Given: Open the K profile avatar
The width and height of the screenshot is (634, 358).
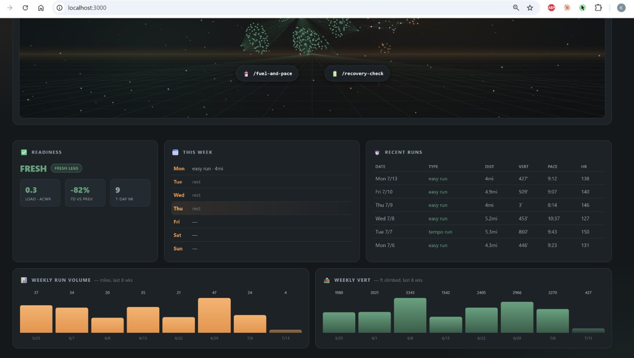Looking at the screenshot, I should coord(621,8).
